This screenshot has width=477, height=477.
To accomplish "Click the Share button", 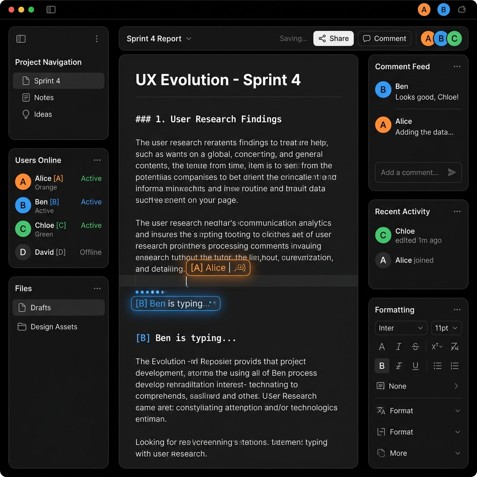I will (334, 38).
